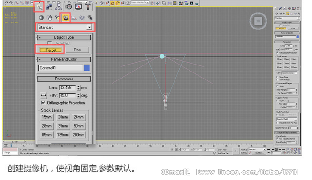Enable the Show Cone checkbox
The height and width of the screenshot is (180, 312).
[x=277, y=77]
